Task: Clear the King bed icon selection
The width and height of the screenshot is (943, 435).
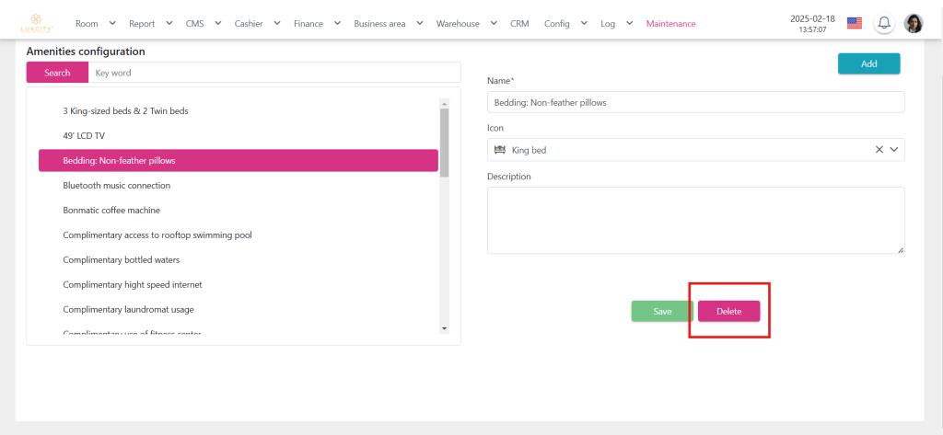Action: 879,150
